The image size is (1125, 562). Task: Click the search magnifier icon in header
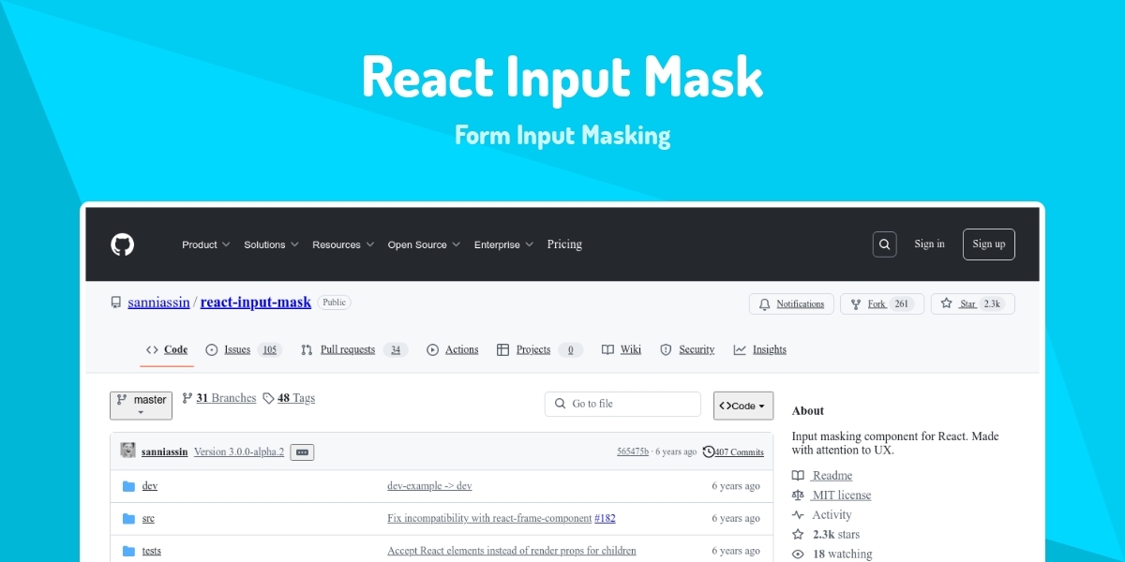pyautogui.click(x=884, y=244)
